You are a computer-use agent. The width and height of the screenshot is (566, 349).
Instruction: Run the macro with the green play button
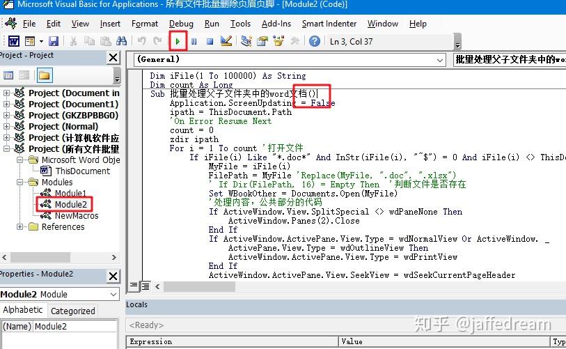pyautogui.click(x=178, y=41)
